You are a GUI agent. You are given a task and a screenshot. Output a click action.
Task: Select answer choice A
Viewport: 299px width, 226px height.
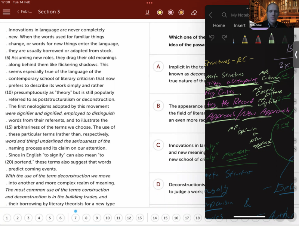(x=158, y=67)
